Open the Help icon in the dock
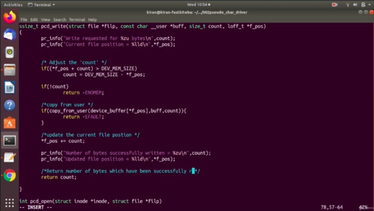 pyautogui.click(x=9, y=105)
